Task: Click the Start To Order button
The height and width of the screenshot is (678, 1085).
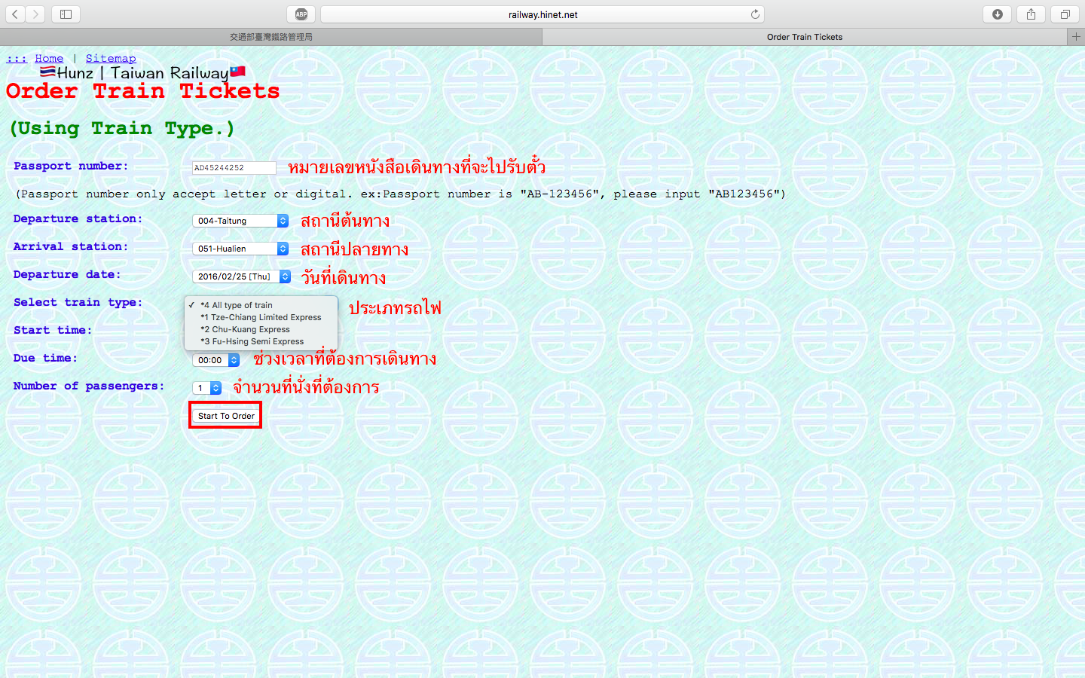Action: click(x=226, y=416)
